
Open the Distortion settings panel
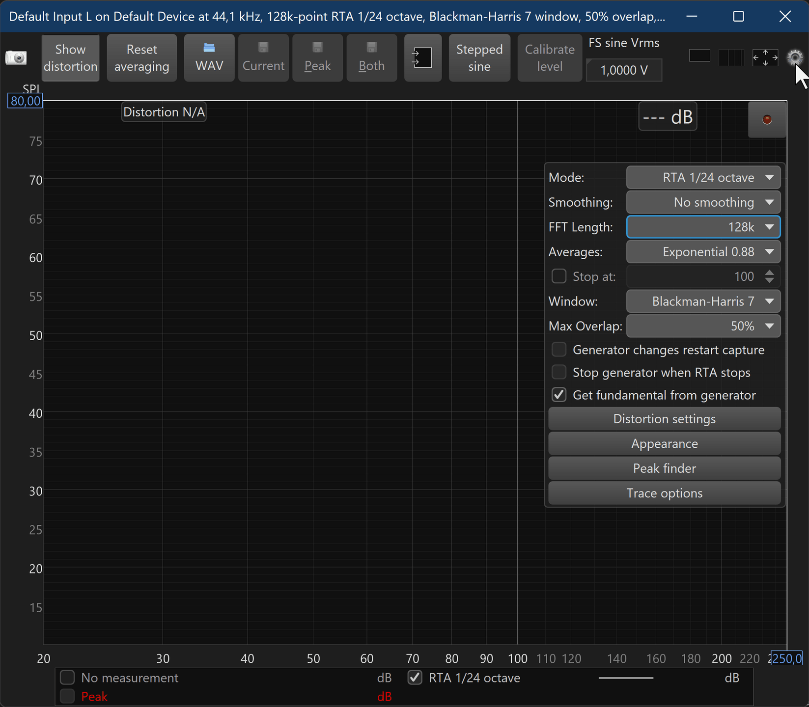[x=664, y=419]
